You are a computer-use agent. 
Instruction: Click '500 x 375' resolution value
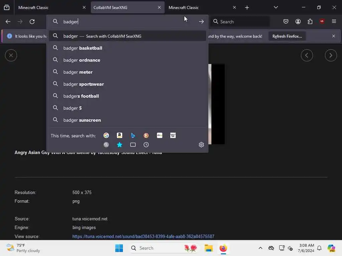coord(82,192)
